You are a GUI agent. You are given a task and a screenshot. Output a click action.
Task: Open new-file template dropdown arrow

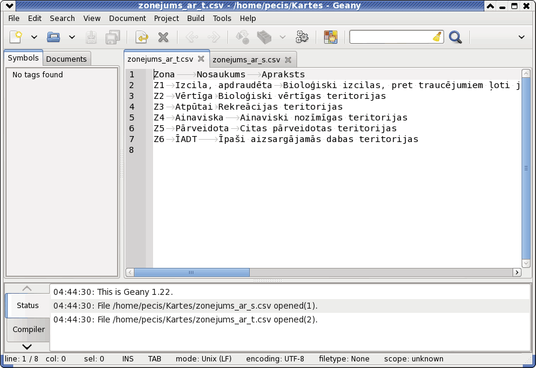34,37
